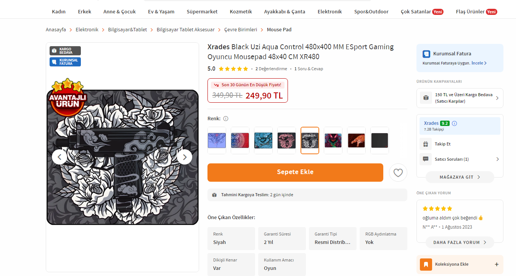
Task: Add the product with Sepete Ekle
Action: point(295,172)
